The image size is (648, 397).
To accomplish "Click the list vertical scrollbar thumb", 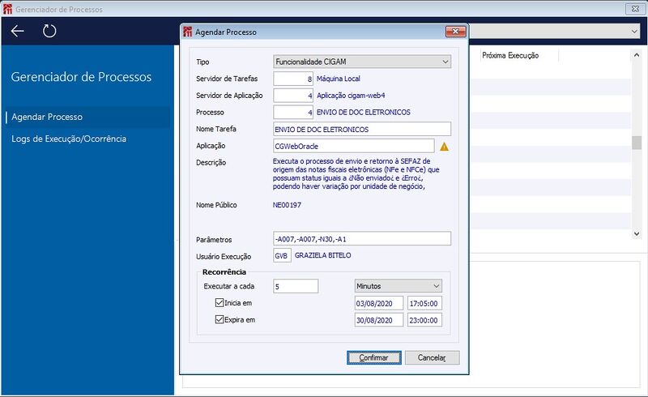I will 637,143.
